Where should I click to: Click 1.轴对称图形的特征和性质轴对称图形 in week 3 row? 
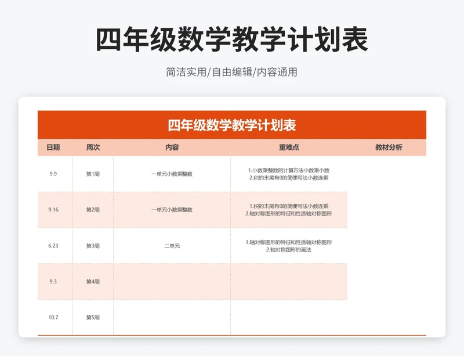pos(289,242)
